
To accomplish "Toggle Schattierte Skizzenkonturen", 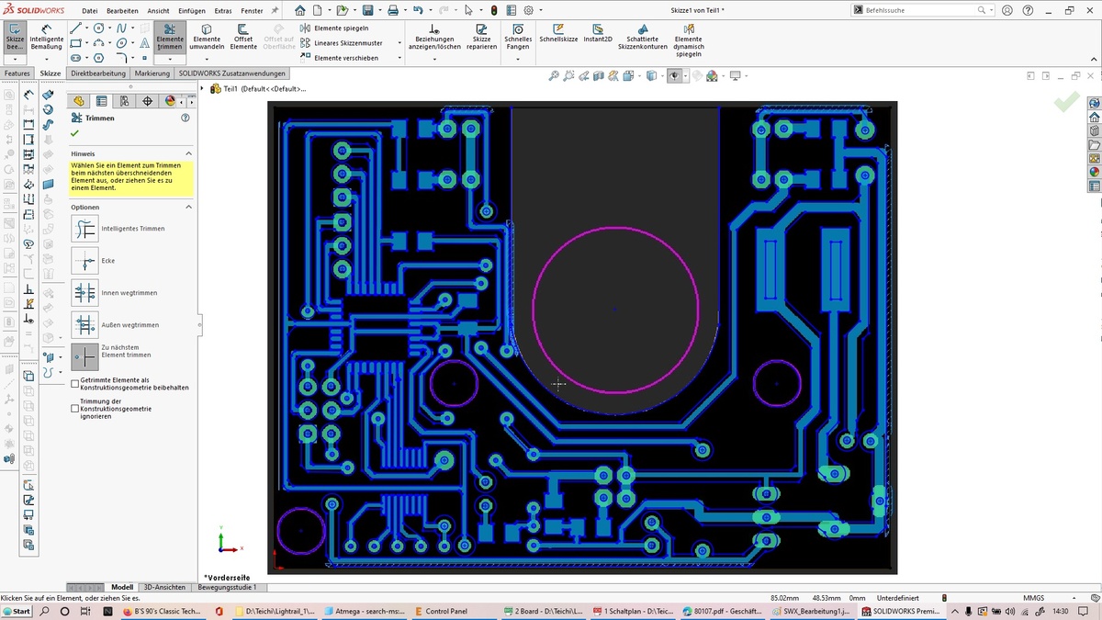I will 642,38.
